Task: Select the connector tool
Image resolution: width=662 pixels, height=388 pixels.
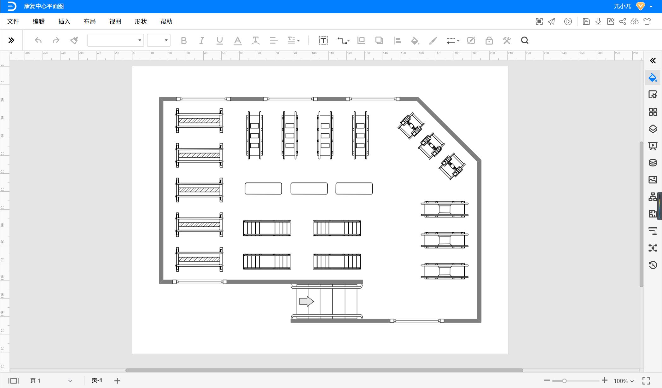Action: coord(343,40)
